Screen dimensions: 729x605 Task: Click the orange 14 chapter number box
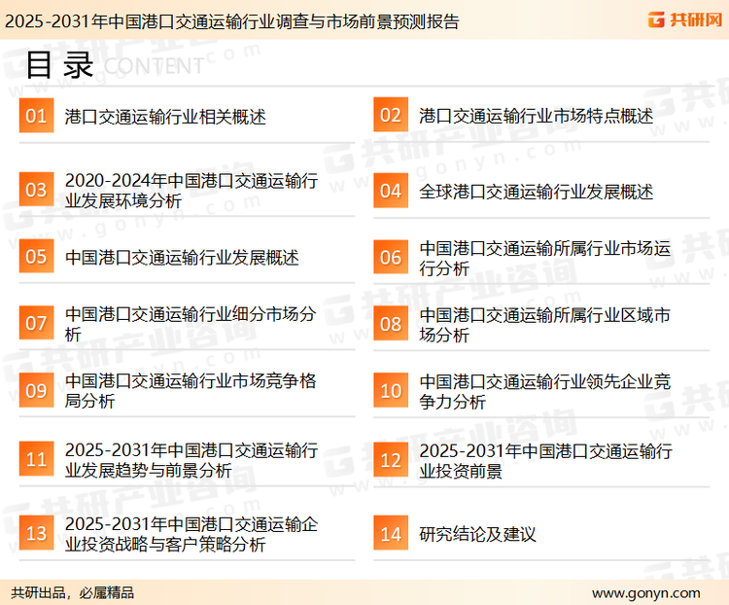coord(391,533)
